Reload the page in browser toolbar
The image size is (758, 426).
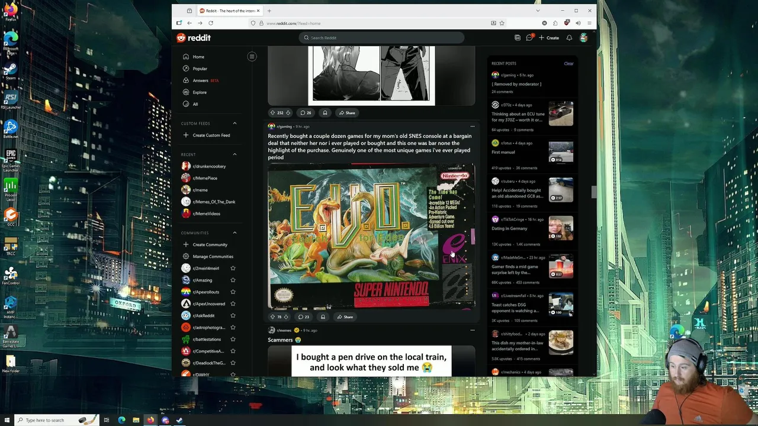211,23
